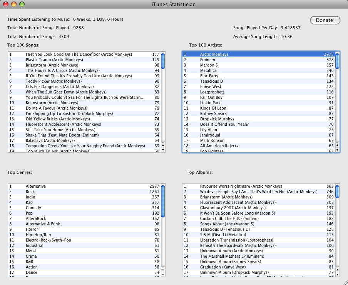
Task: Select song row 'Old Yellow Bricks'
Action: pos(84,119)
